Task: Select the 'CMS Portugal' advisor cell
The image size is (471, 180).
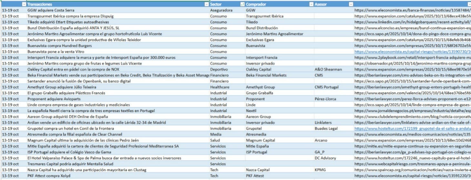Action: (333, 87)
